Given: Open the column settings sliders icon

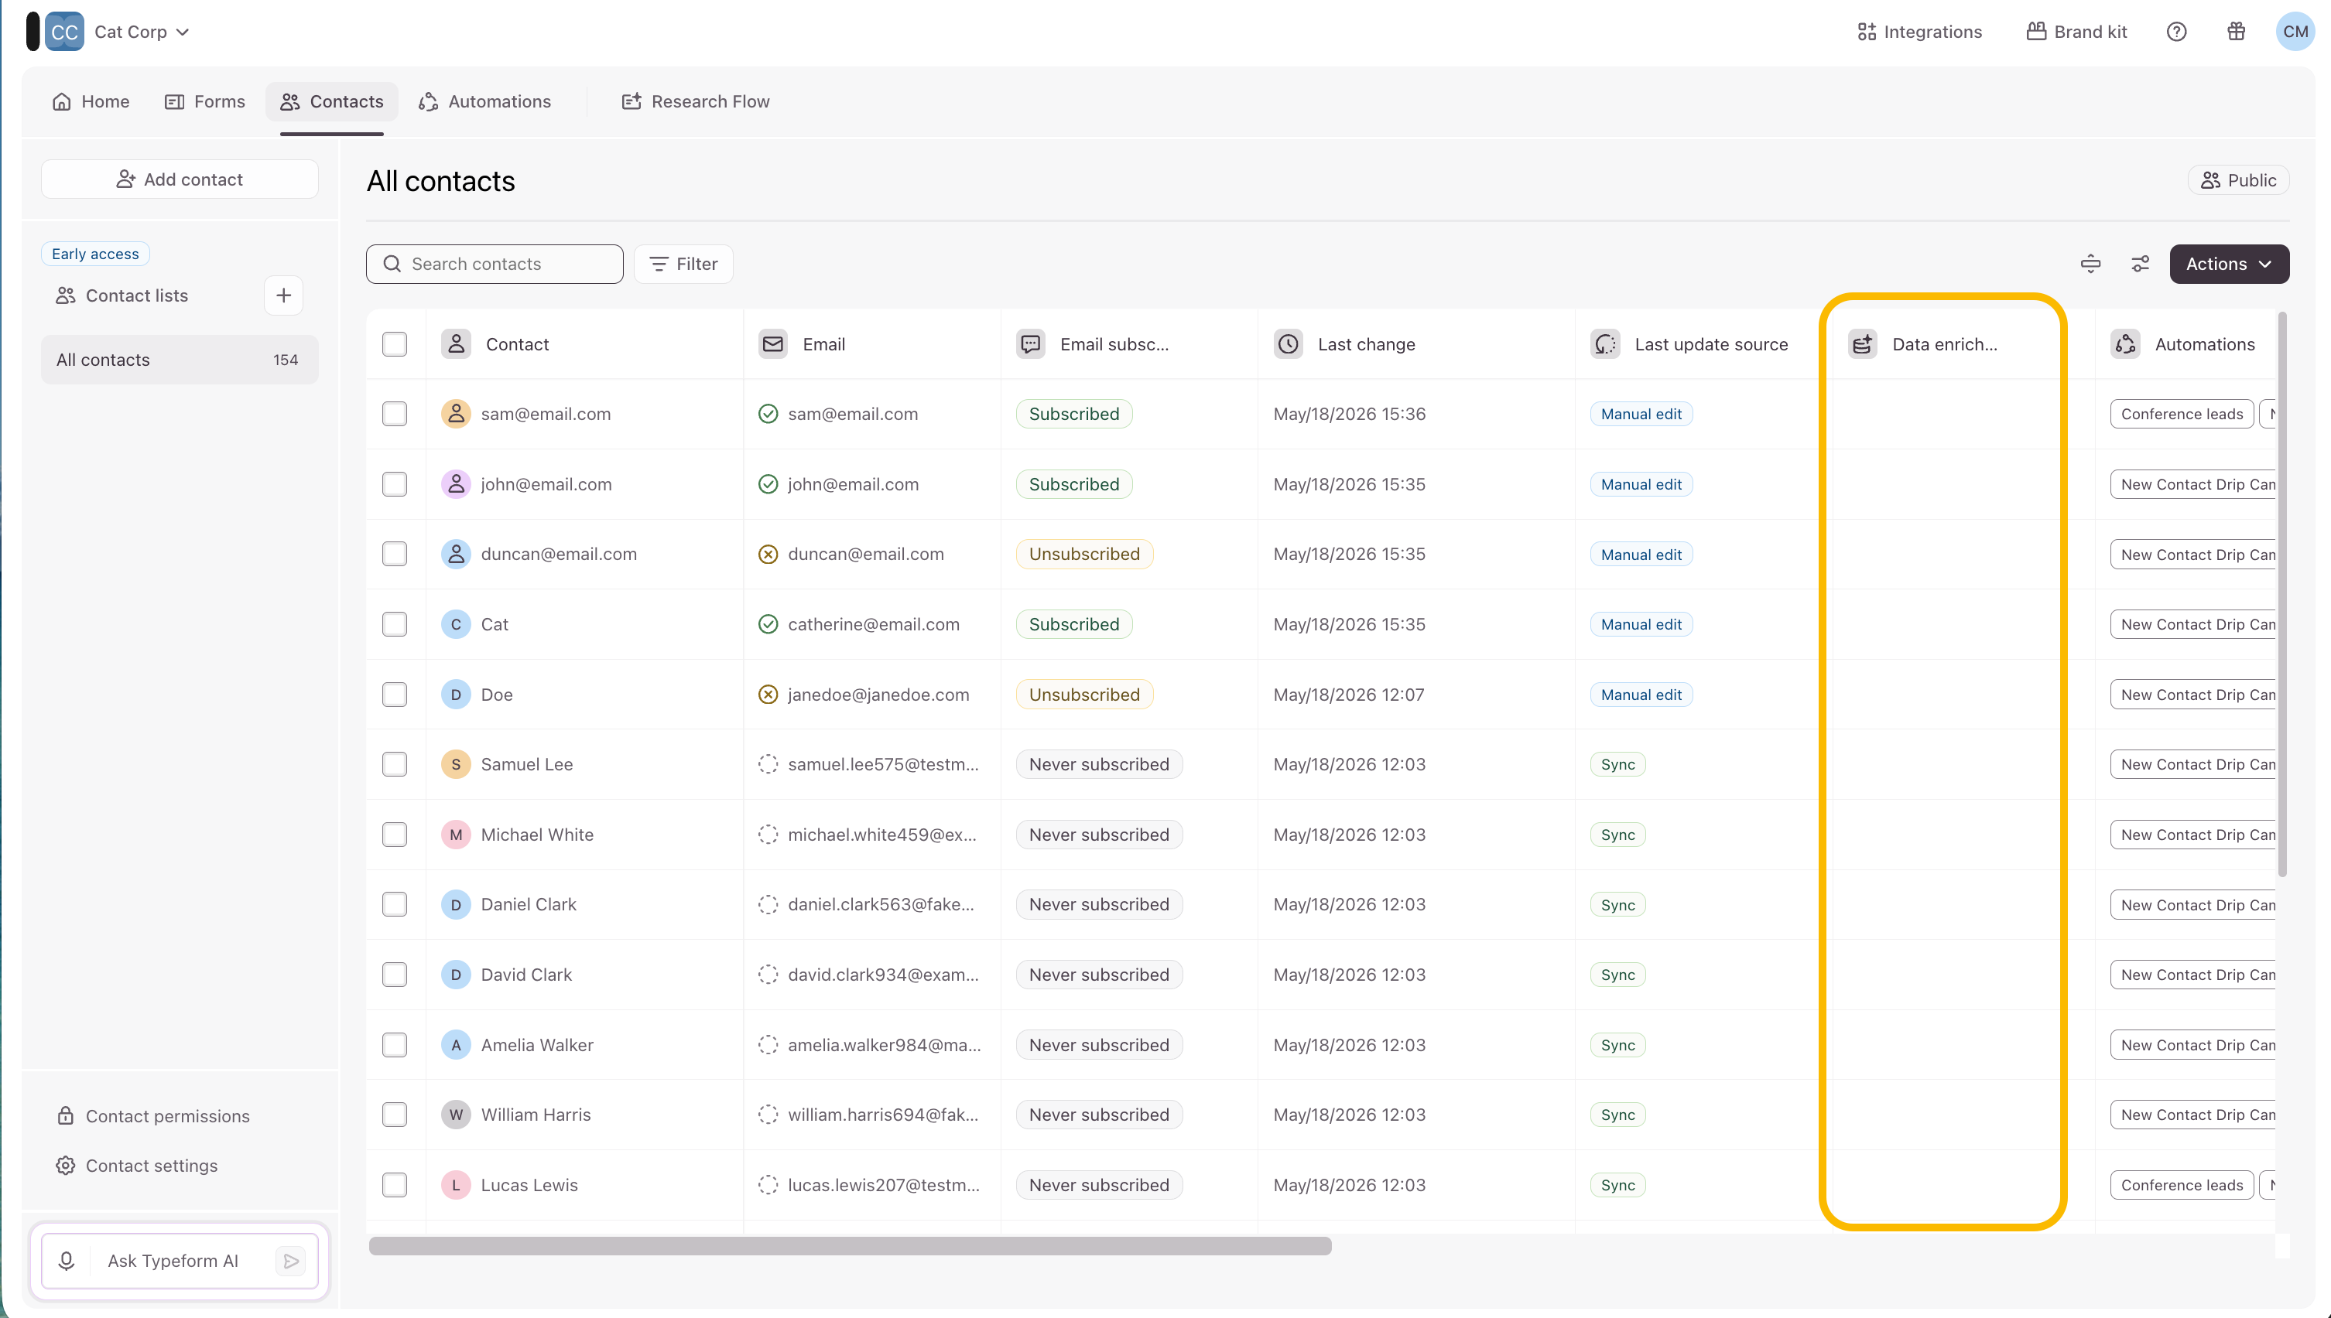Looking at the screenshot, I should click(2140, 264).
